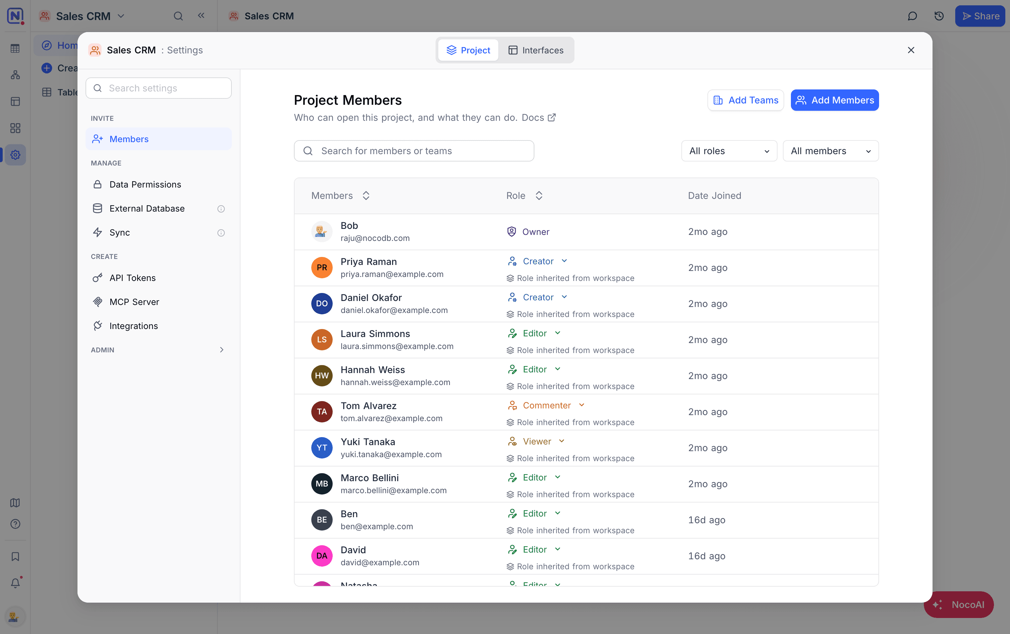Open the history clock icon in the top bar
Screen dimensions: 1010x634
939,16
